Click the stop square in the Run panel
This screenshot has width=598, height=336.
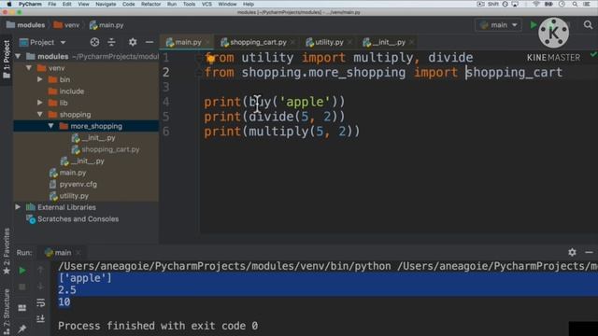pyautogui.click(x=22, y=287)
